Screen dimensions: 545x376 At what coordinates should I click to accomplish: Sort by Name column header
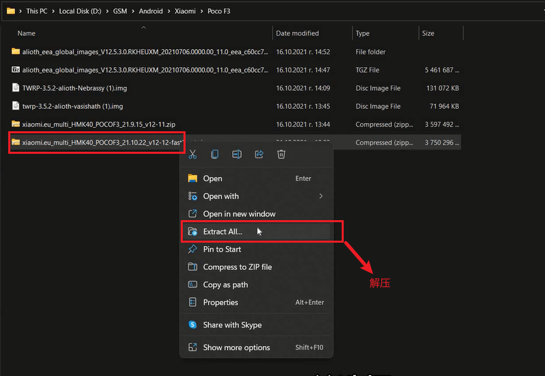click(x=27, y=33)
